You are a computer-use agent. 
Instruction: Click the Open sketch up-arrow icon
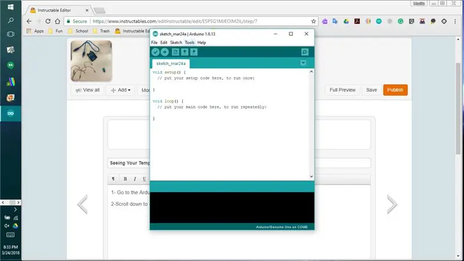coord(184,52)
